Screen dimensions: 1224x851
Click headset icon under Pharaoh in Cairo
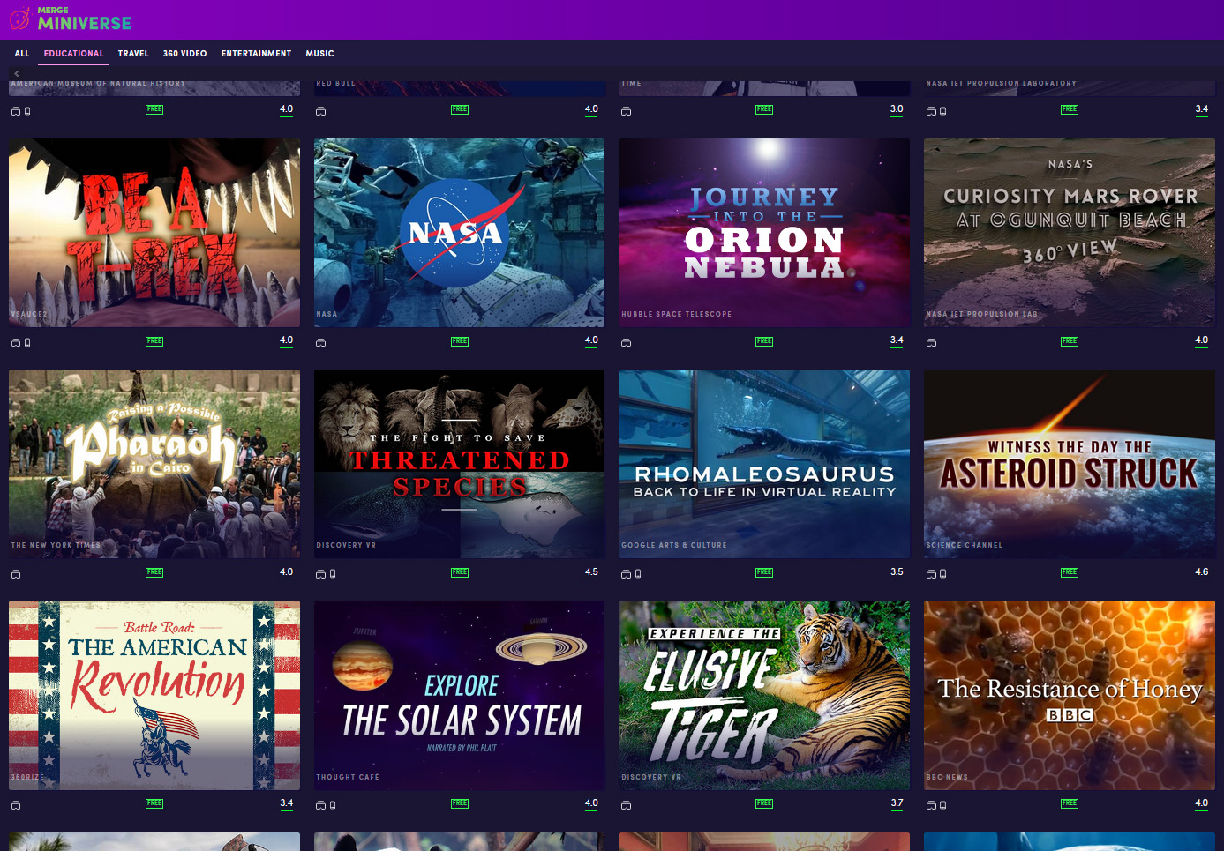point(16,574)
